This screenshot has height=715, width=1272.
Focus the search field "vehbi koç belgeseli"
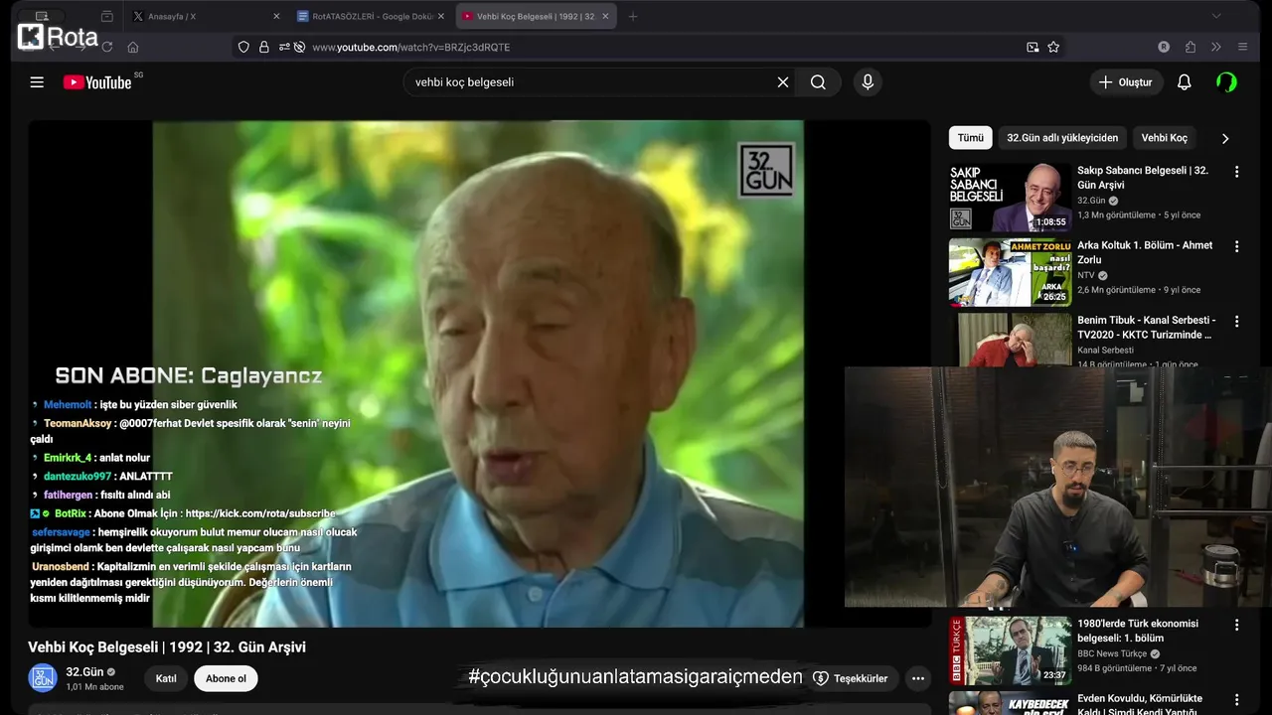pyautogui.click(x=592, y=82)
